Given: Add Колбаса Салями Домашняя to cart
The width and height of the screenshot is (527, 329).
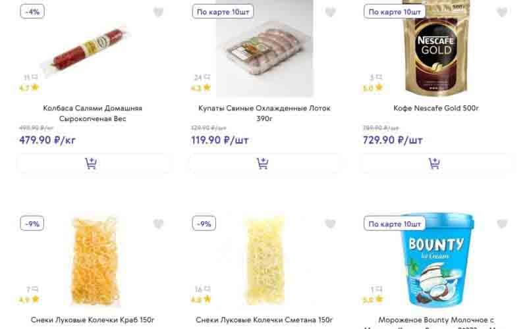Looking at the screenshot, I should click(92, 164).
